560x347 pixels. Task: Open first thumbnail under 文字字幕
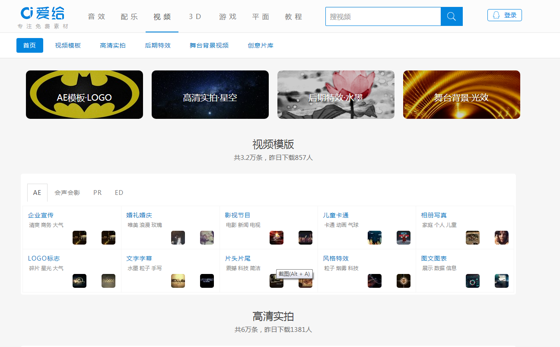click(178, 281)
